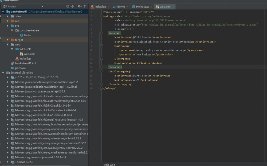Open the Project panel settings gear
This screenshot has width=267, height=166.
click(x=79, y=6)
